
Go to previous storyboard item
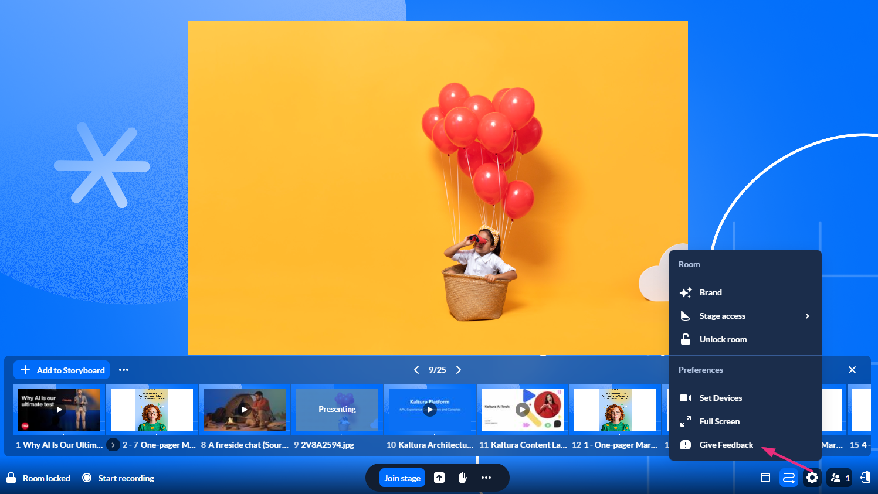click(x=416, y=370)
